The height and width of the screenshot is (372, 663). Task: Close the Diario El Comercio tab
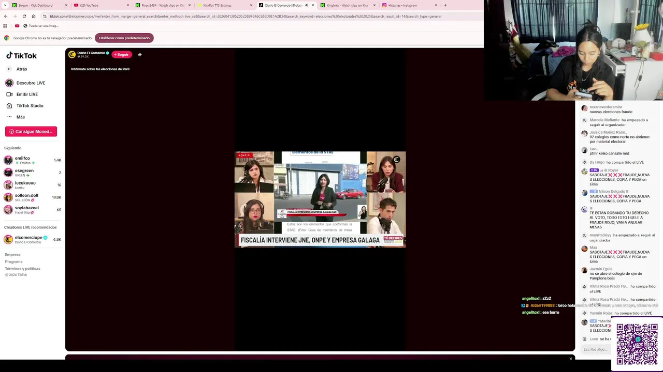pyautogui.click(x=313, y=5)
